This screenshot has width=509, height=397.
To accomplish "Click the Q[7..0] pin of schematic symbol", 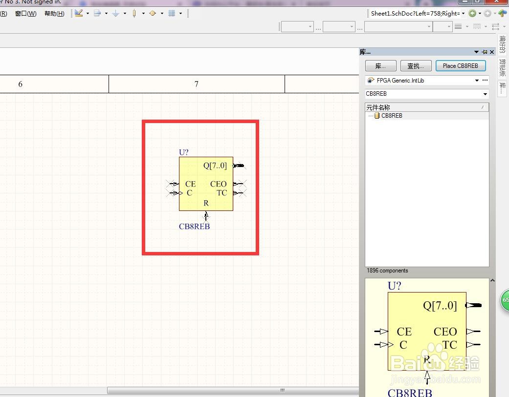I will (239, 166).
